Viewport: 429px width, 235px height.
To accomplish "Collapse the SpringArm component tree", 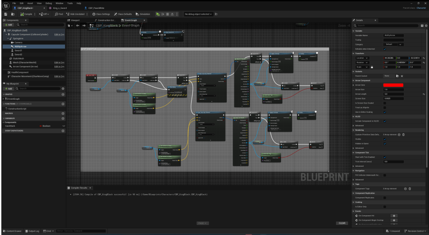I will pyautogui.click(x=8, y=38).
